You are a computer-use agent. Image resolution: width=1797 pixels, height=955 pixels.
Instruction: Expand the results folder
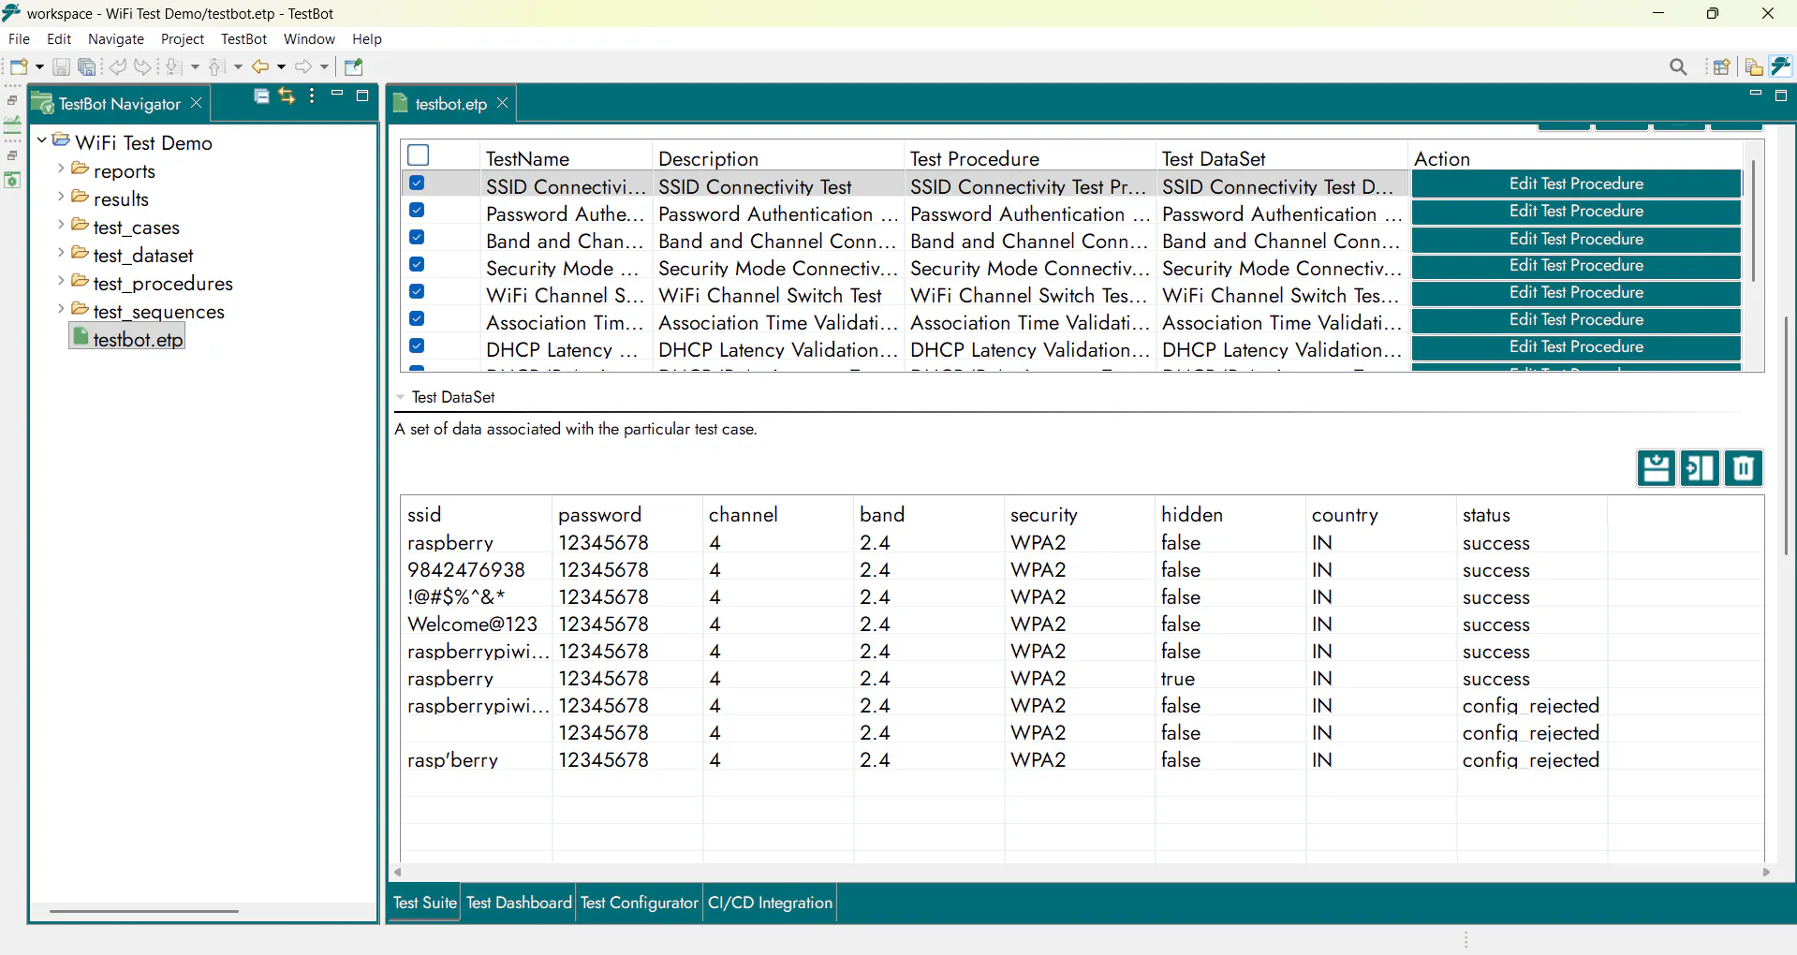[61, 197]
